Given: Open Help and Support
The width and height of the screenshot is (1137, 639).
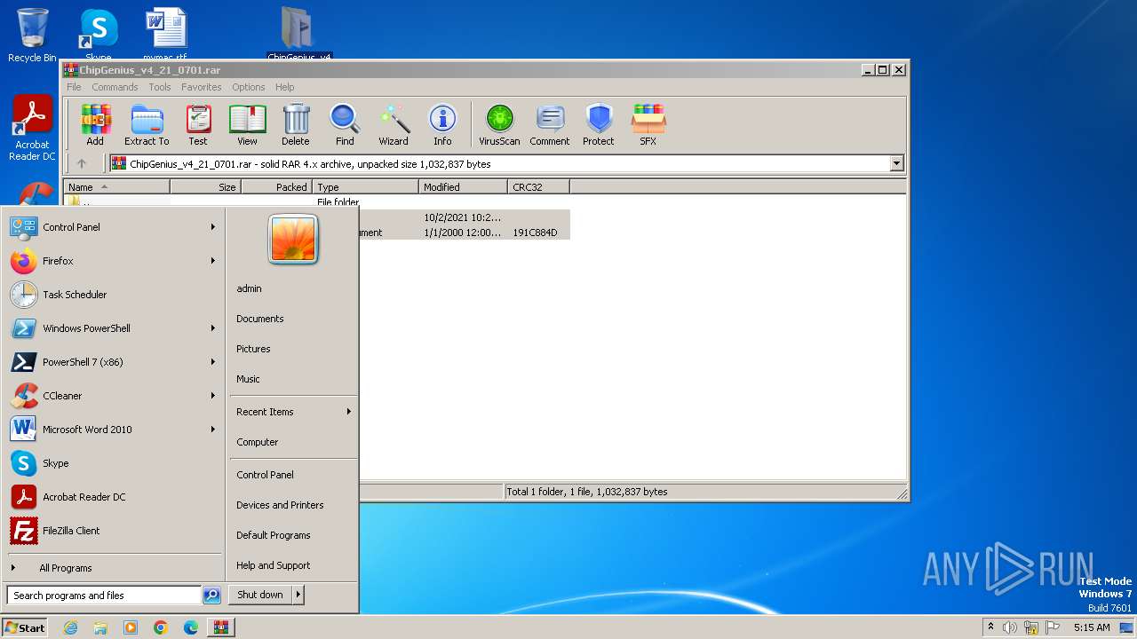Looking at the screenshot, I should (x=274, y=565).
